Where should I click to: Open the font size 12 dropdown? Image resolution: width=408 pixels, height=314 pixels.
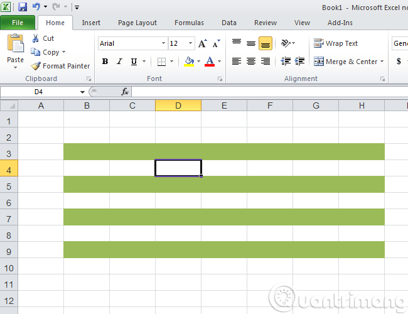(190, 43)
